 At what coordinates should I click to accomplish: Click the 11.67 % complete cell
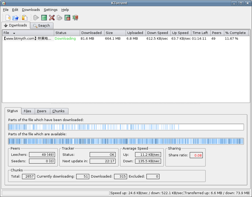231,39
